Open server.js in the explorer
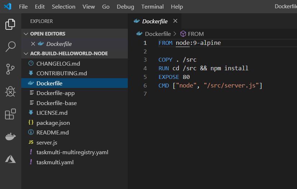The image size is (297, 189). click(75, 143)
